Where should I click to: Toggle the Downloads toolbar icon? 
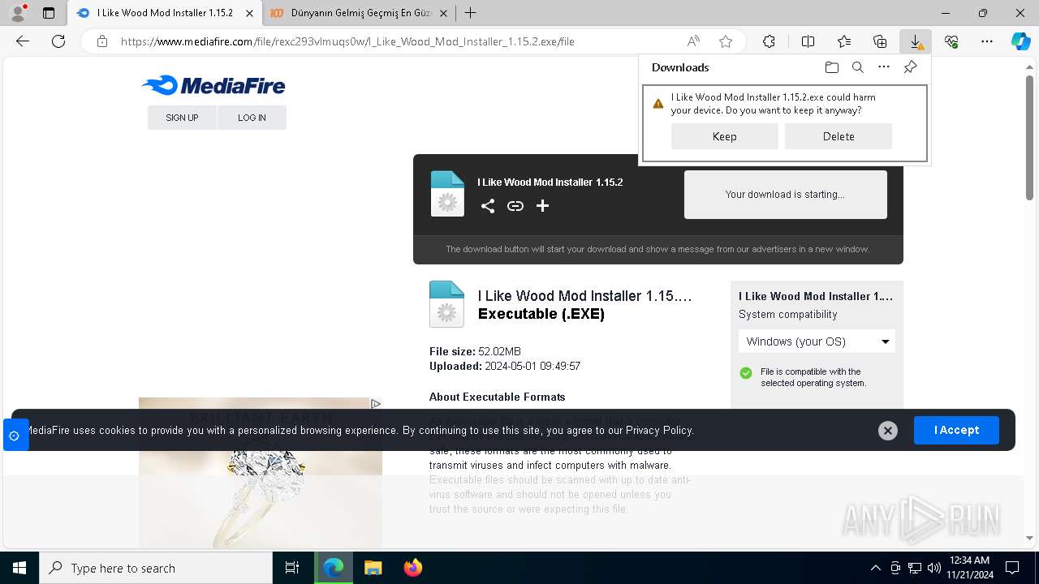[x=916, y=41]
